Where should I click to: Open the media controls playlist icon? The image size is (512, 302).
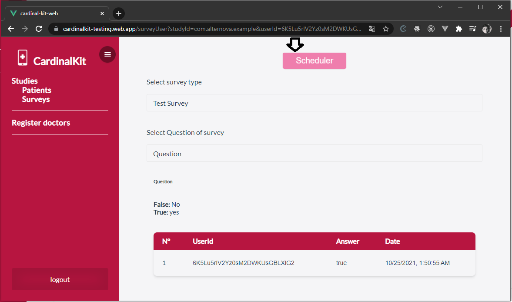[x=472, y=29]
